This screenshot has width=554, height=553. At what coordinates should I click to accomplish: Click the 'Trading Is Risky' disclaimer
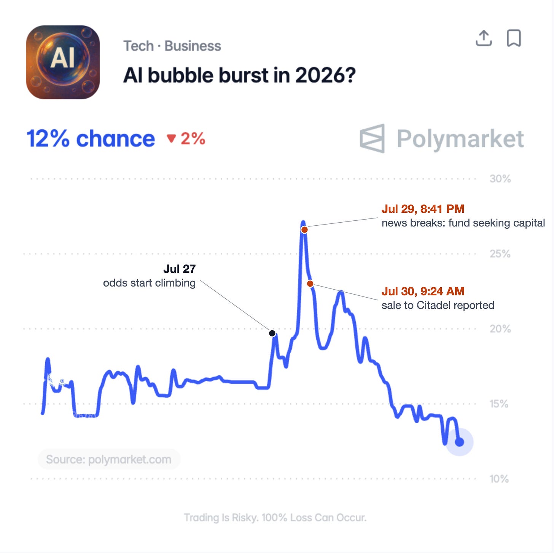275,518
